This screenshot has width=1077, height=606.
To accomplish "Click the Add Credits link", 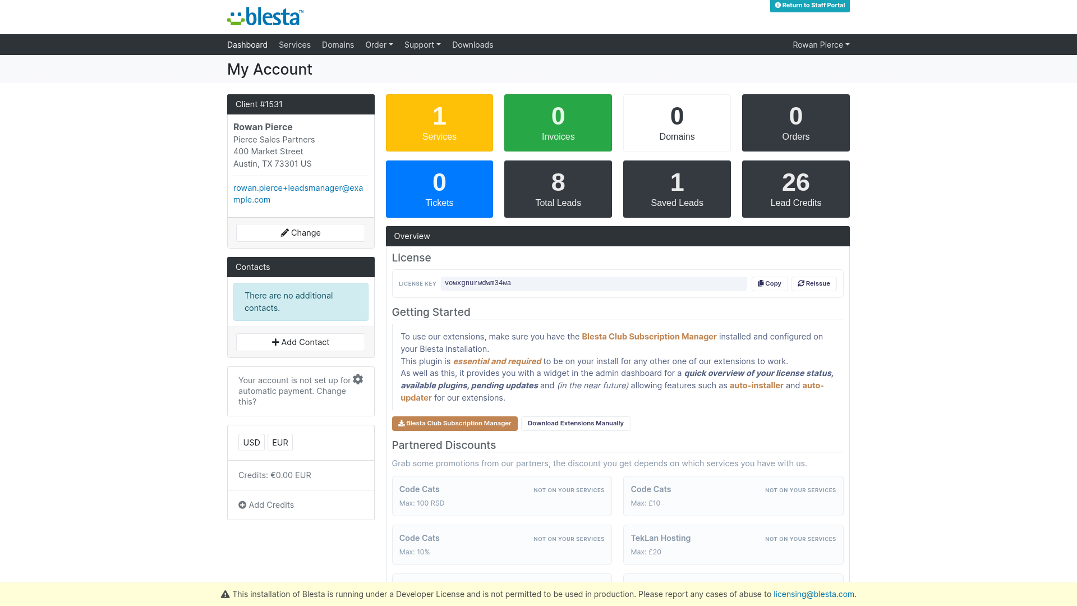I will [266, 505].
